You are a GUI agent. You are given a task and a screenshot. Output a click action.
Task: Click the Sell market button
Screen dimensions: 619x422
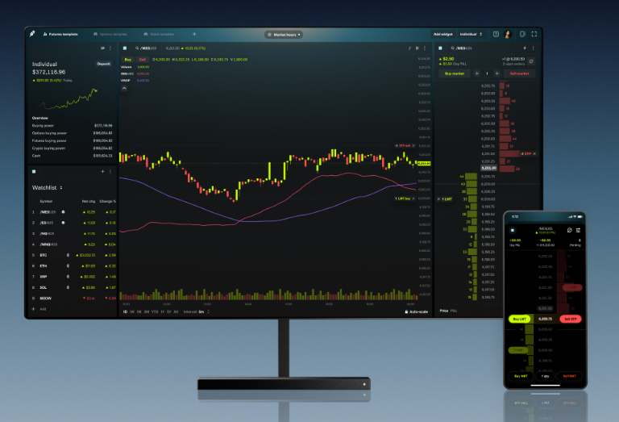click(520, 73)
